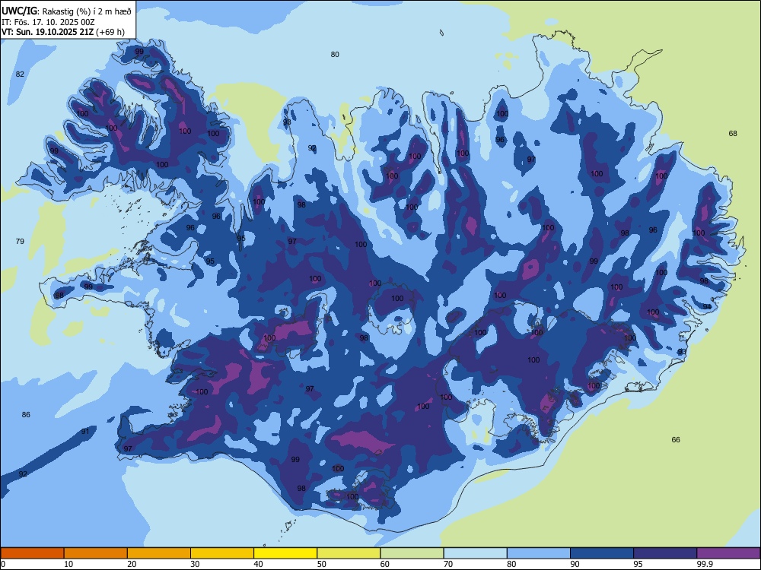Select the 68 value over the eastern sea
The height and width of the screenshot is (570, 761).
pyautogui.click(x=733, y=133)
